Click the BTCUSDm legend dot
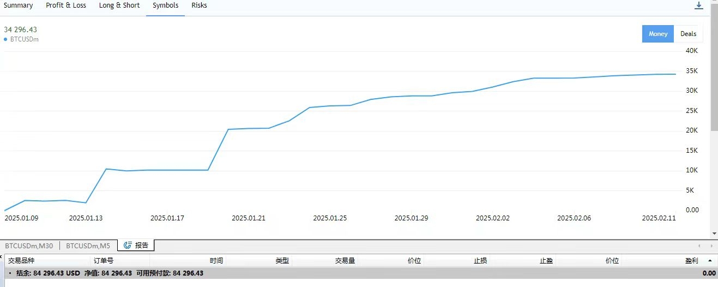Screen dimensions: 718x287 6,39
